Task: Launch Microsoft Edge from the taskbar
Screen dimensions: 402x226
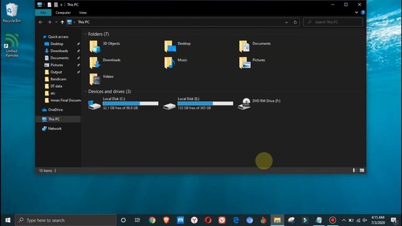Action: [236, 220]
